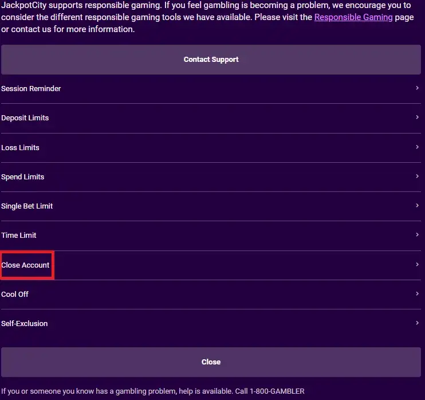Open the Session Reminder option label
Image resolution: width=425 pixels, height=400 pixels.
coord(31,89)
